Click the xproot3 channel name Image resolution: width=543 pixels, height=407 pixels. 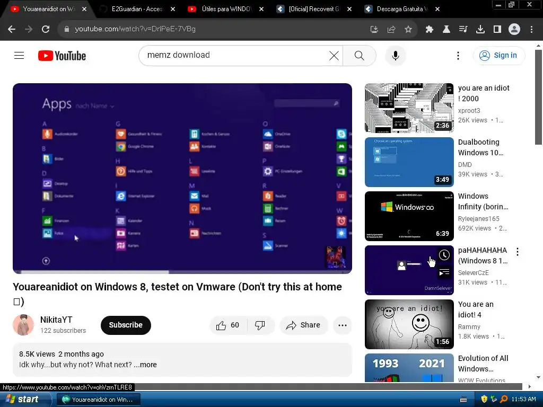(x=469, y=111)
